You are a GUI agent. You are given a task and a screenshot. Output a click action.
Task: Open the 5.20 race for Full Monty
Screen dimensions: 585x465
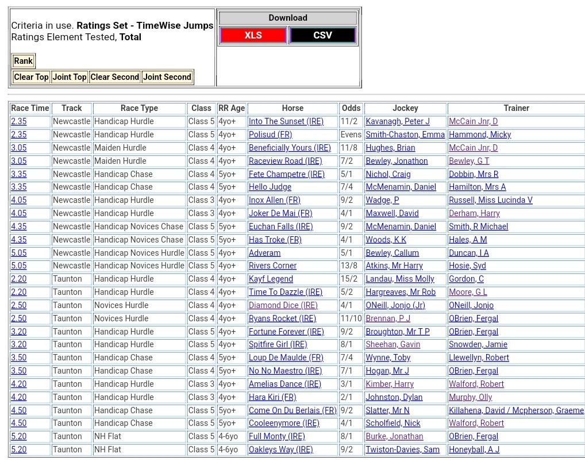coord(18,436)
